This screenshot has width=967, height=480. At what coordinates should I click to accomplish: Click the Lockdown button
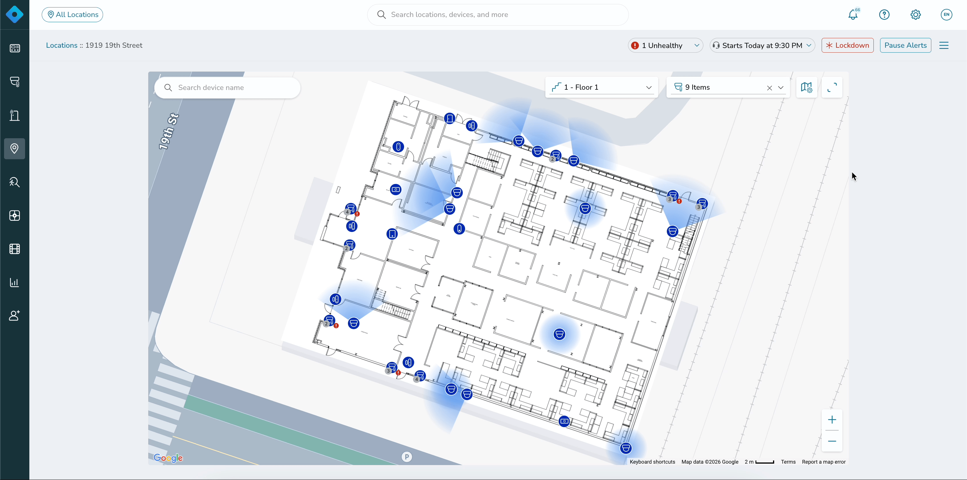click(847, 45)
